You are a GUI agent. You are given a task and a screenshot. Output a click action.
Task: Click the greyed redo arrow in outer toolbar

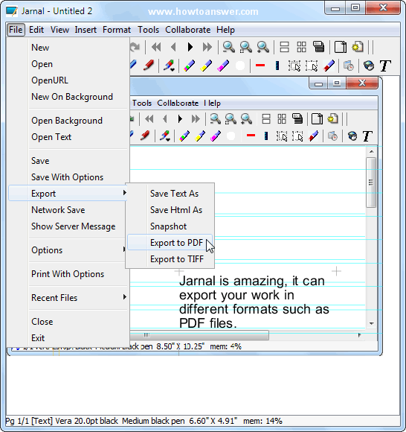click(x=135, y=47)
